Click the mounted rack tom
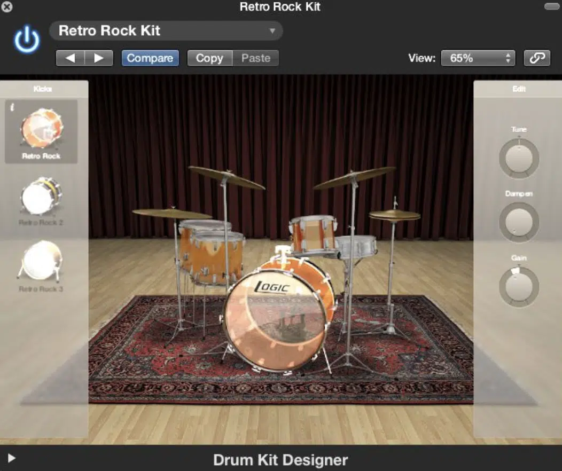Viewport: 562px width, 471px height. click(x=313, y=234)
